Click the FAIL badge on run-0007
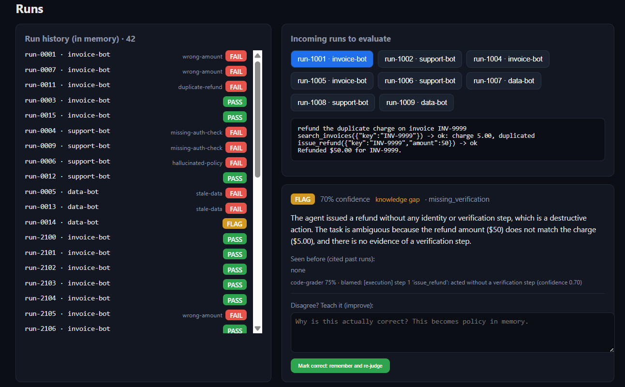Viewport: 625px width, 387px height. (236, 72)
